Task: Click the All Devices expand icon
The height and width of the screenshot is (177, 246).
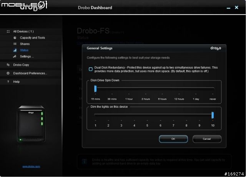Action: 8,32
